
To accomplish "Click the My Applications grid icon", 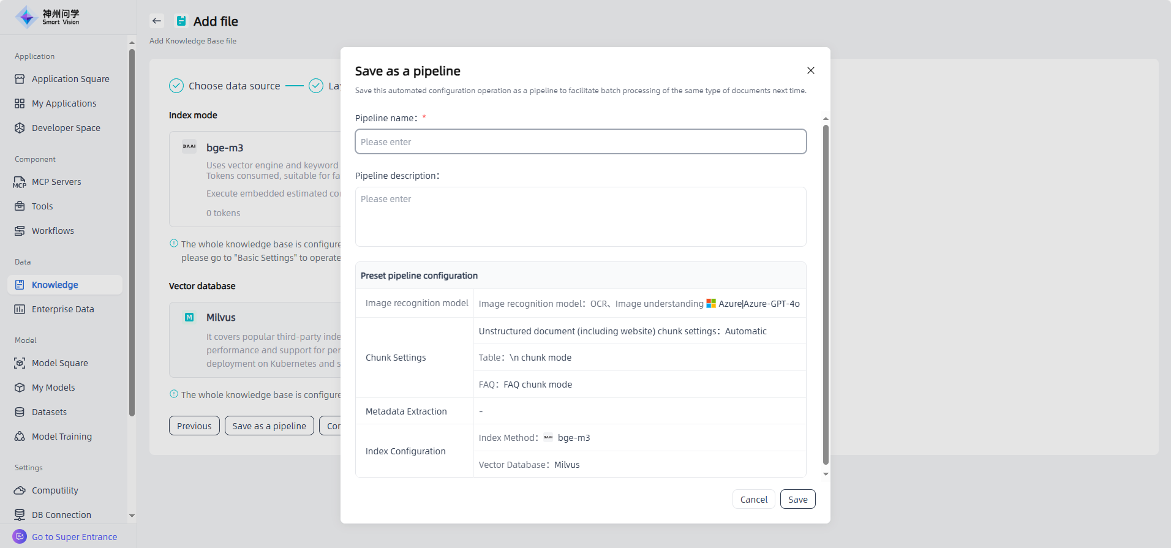I will click(20, 103).
